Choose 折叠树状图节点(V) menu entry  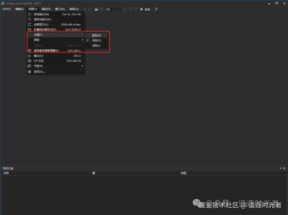tap(56, 30)
